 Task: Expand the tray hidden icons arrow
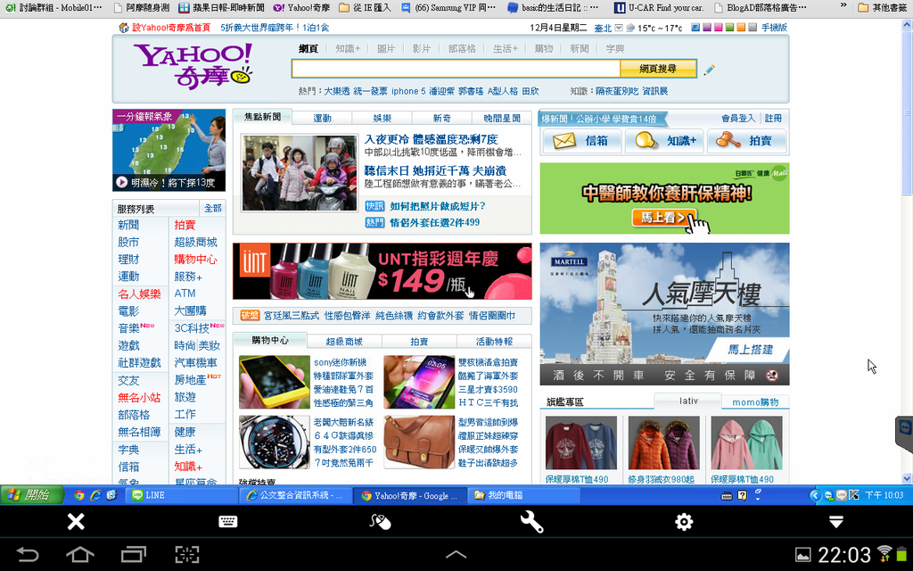coord(815,495)
